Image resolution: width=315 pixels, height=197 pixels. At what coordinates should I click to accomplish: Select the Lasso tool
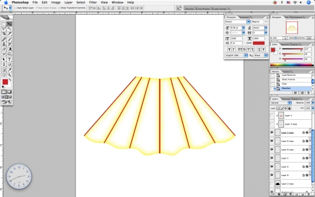[x=4, y=29]
